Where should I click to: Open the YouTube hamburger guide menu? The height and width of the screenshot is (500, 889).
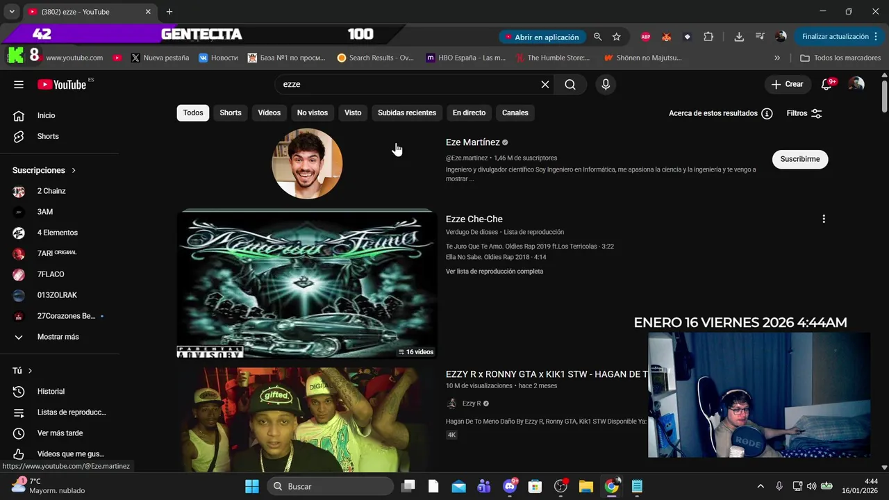tap(19, 85)
